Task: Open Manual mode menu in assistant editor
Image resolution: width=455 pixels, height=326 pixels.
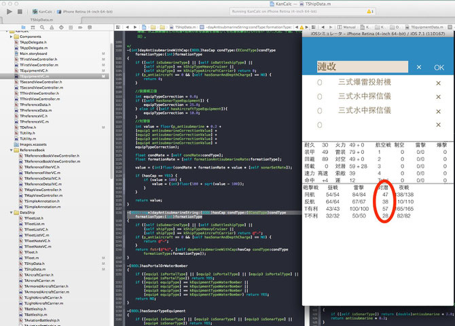Action: (346, 27)
